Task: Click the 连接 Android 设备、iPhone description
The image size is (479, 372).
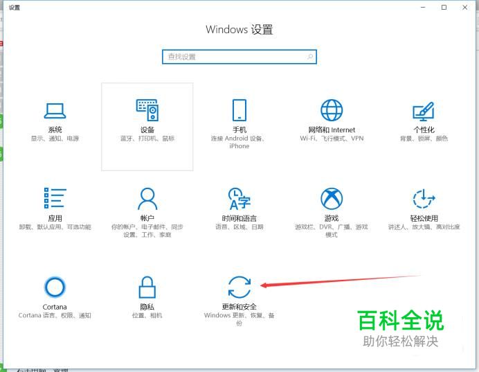Action: coord(237,142)
